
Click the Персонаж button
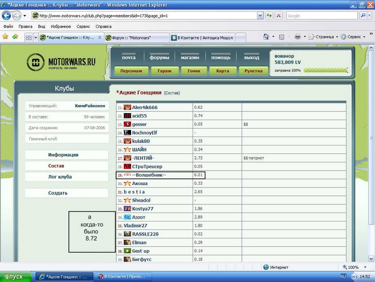pos(131,71)
